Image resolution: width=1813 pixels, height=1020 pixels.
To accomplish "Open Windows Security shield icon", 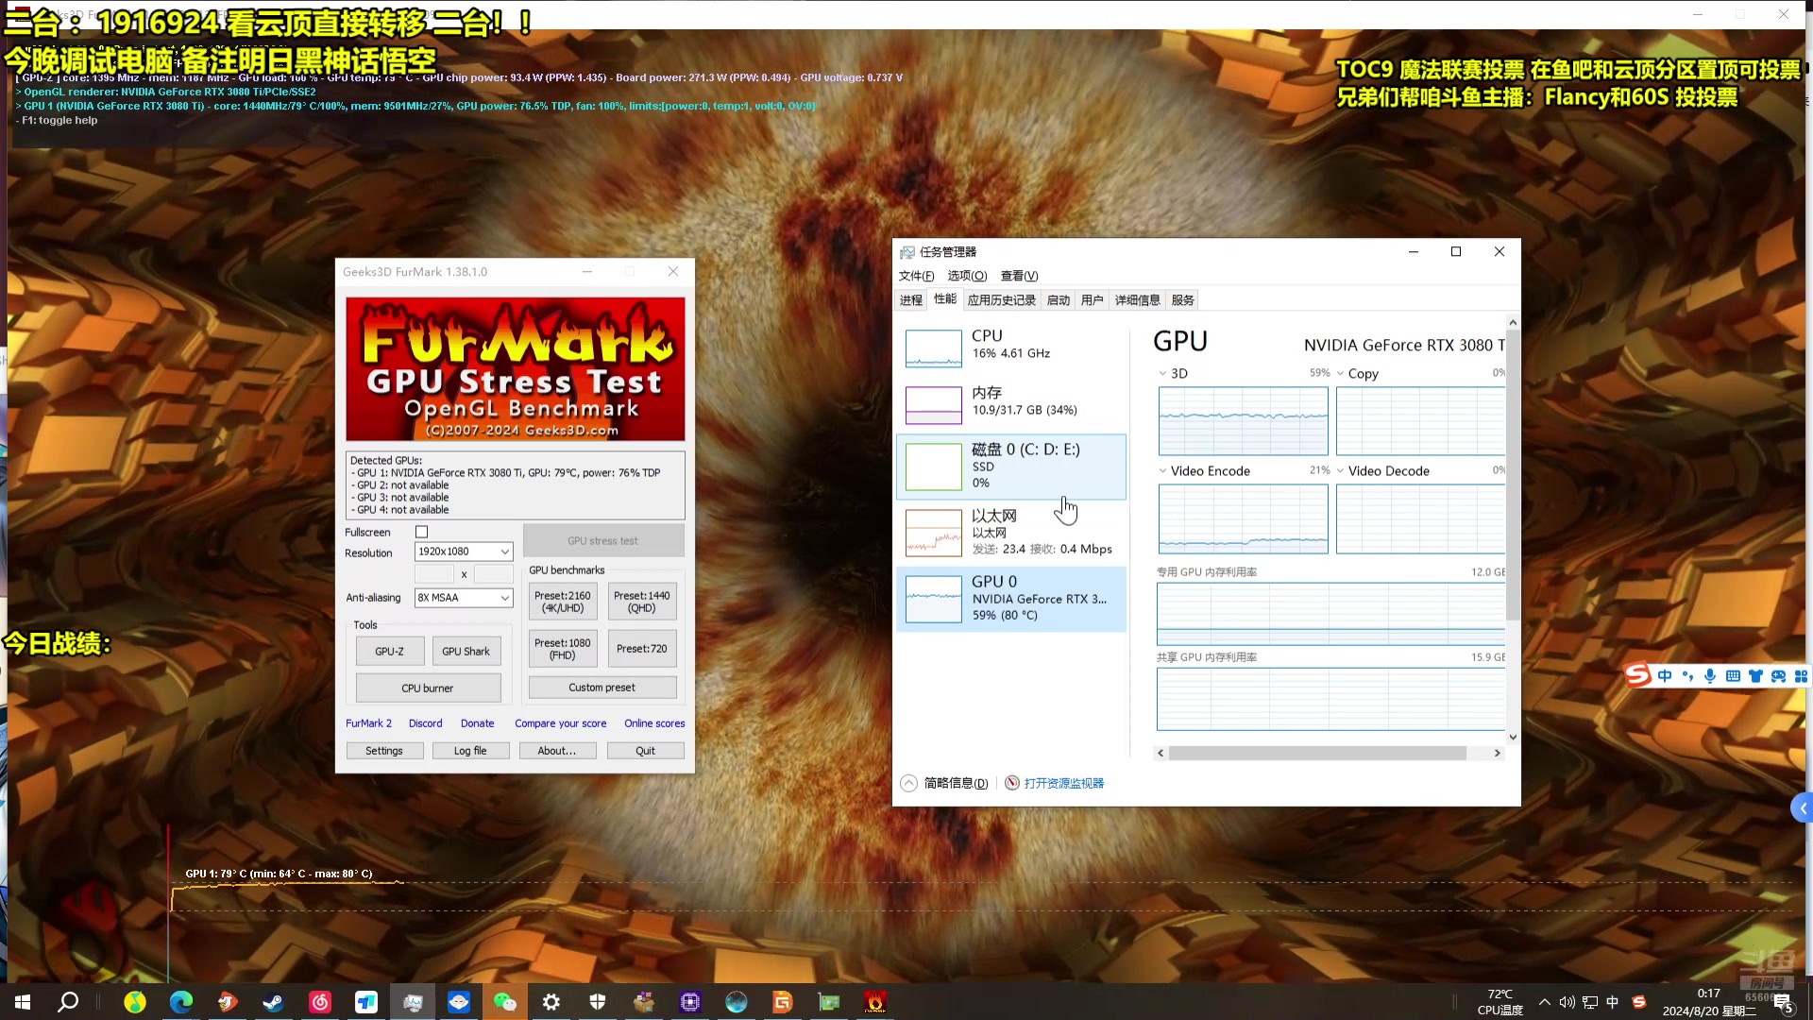I will pos(598,1002).
